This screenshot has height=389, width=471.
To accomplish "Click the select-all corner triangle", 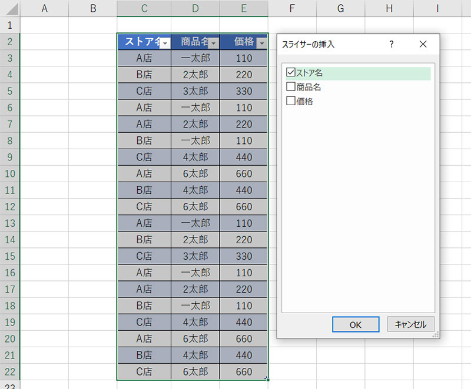I will 10,8.
